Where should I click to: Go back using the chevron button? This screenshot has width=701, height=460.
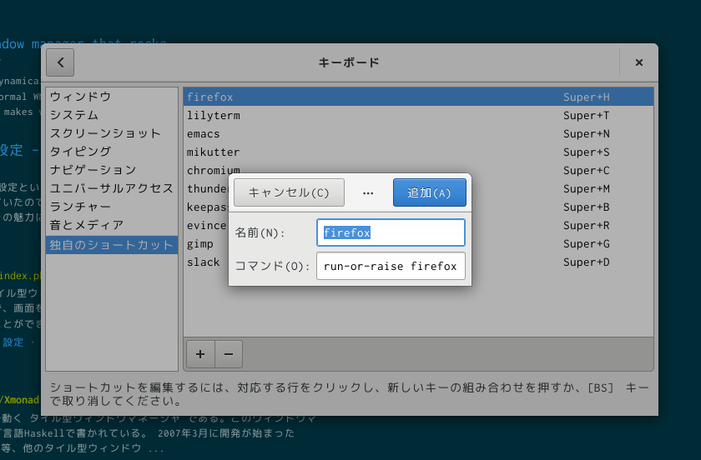pos(60,62)
